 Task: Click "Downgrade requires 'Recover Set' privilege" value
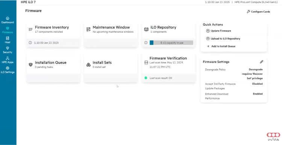[x=252, y=74]
